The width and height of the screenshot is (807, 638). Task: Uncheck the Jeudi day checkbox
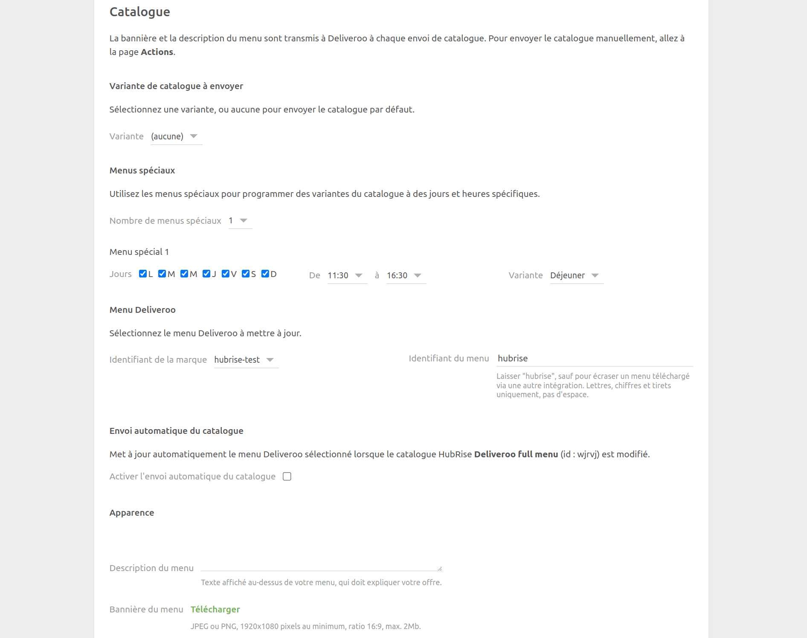click(x=207, y=274)
